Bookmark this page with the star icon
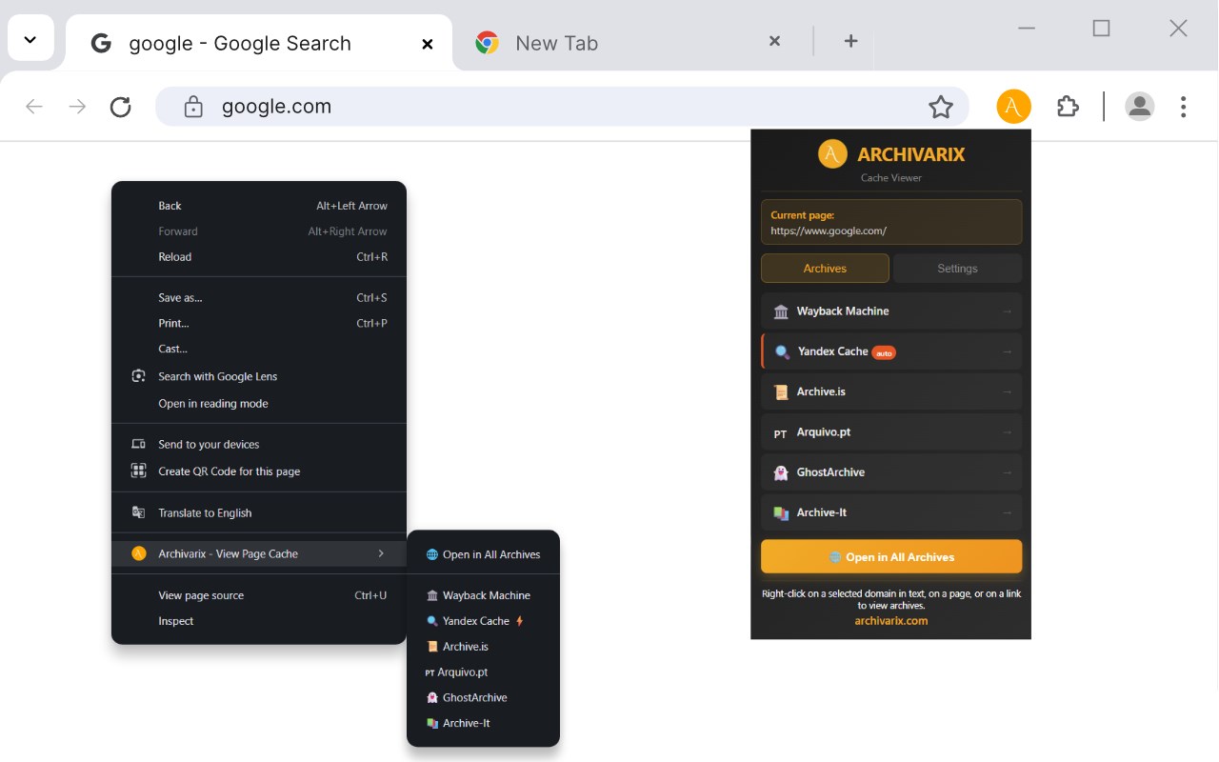1219x762 pixels. (x=941, y=107)
